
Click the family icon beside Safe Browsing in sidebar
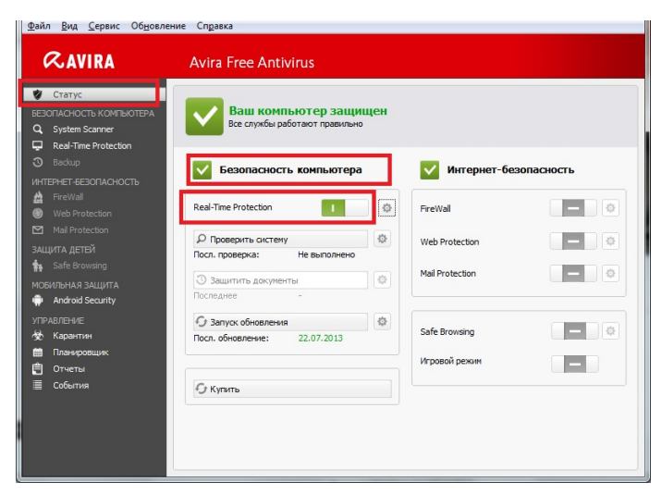38,266
